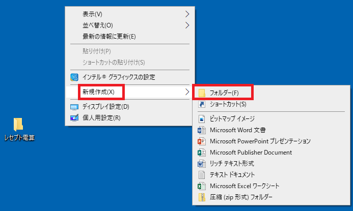
Task: Open 個人用設定(R) from the menu
Action: point(130,118)
